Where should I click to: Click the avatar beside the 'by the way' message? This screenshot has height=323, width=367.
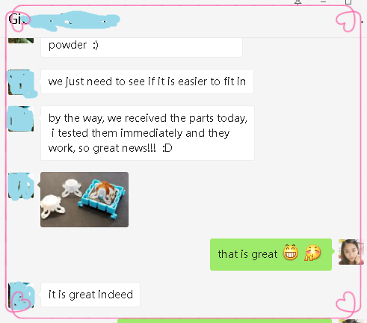(x=21, y=119)
